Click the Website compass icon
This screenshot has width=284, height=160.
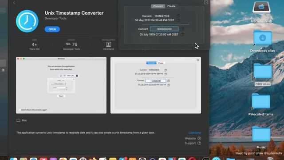click(x=199, y=138)
